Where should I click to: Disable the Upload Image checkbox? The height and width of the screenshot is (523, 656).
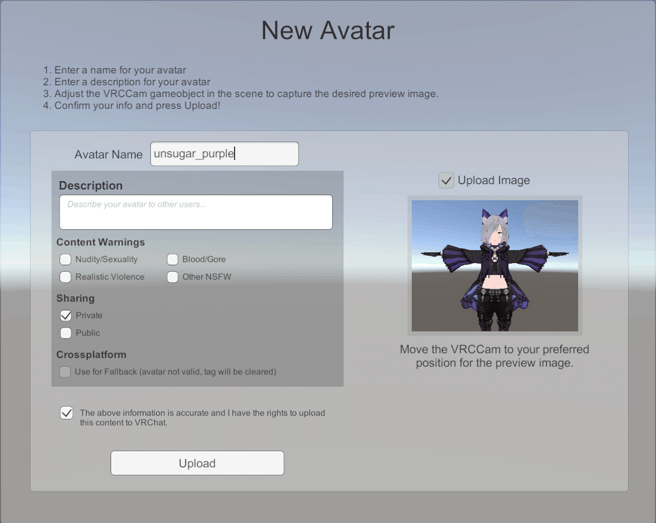pyautogui.click(x=446, y=180)
